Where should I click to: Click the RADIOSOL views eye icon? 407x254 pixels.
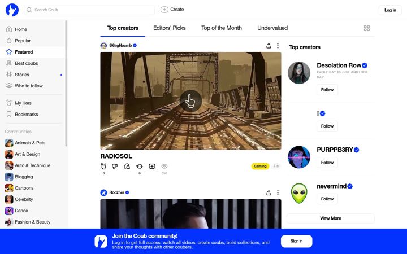pyautogui.click(x=164, y=166)
